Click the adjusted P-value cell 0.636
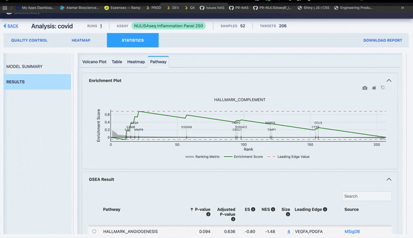This screenshot has width=413, height=238. [230, 232]
